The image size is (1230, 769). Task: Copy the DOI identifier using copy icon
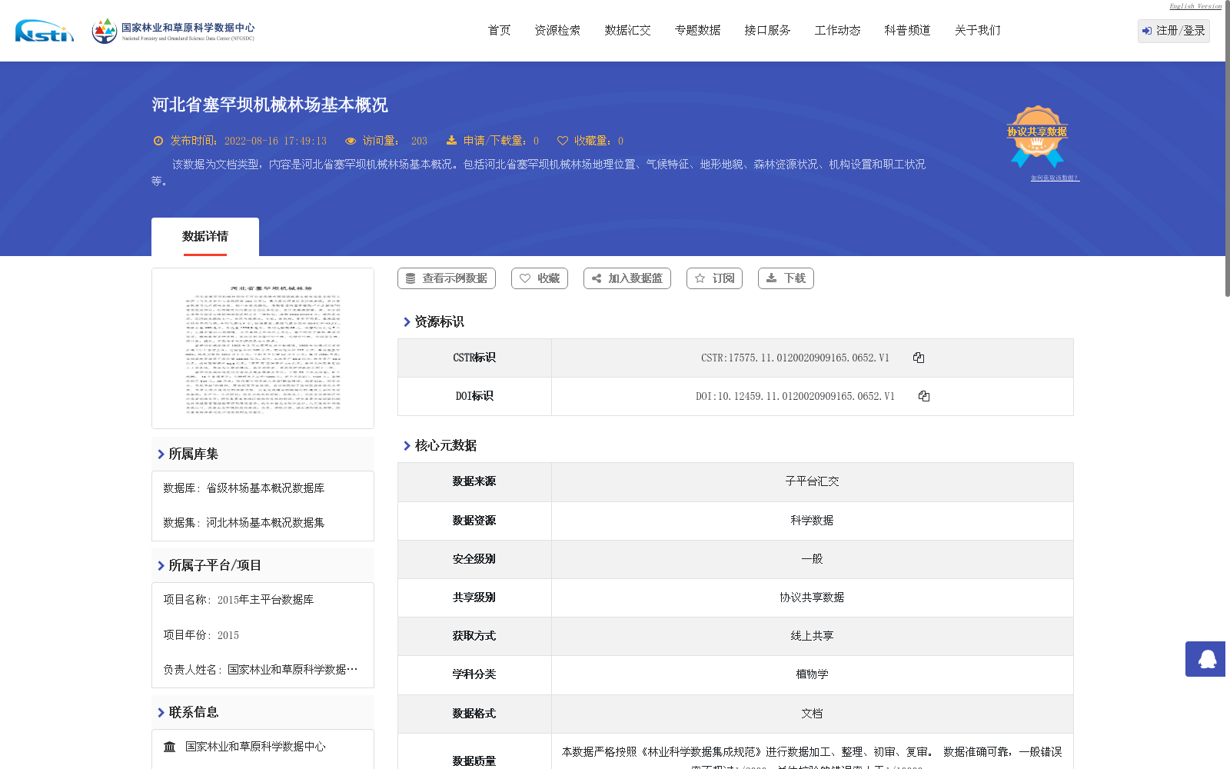coord(924,396)
